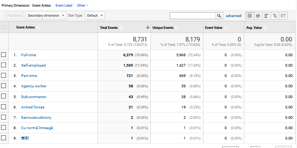Check the Part-time row checkbox

pyautogui.click(x=4, y=75)
